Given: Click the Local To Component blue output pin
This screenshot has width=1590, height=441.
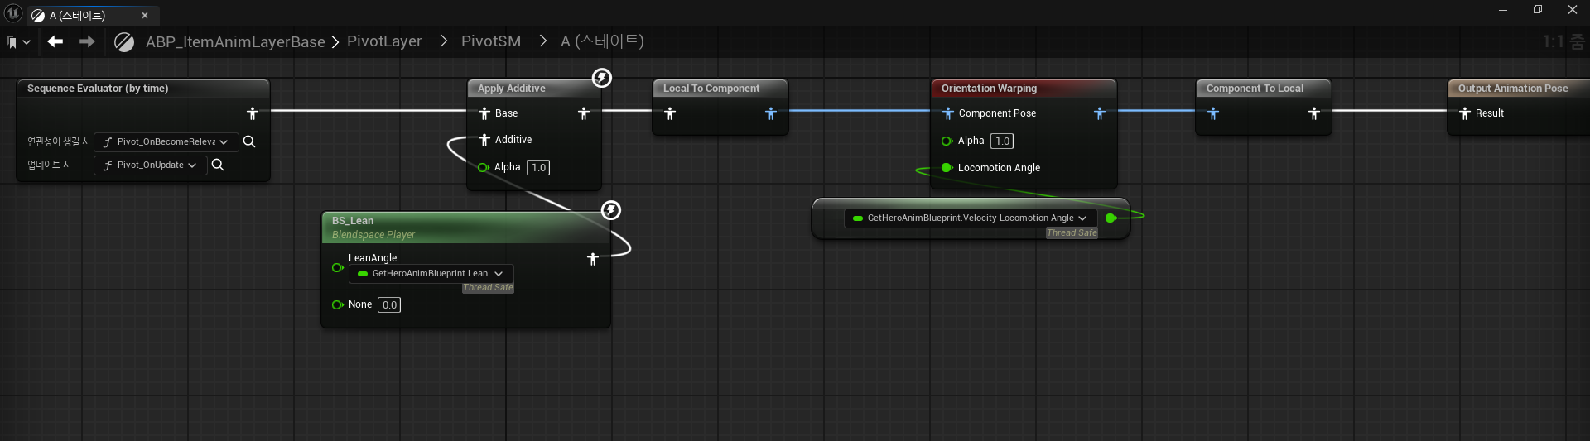Looking at the screenshot, I should tap(771, 113).
